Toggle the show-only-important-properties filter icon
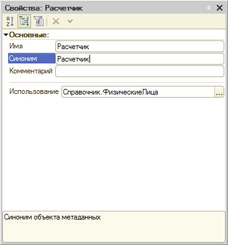 [39, 21]
